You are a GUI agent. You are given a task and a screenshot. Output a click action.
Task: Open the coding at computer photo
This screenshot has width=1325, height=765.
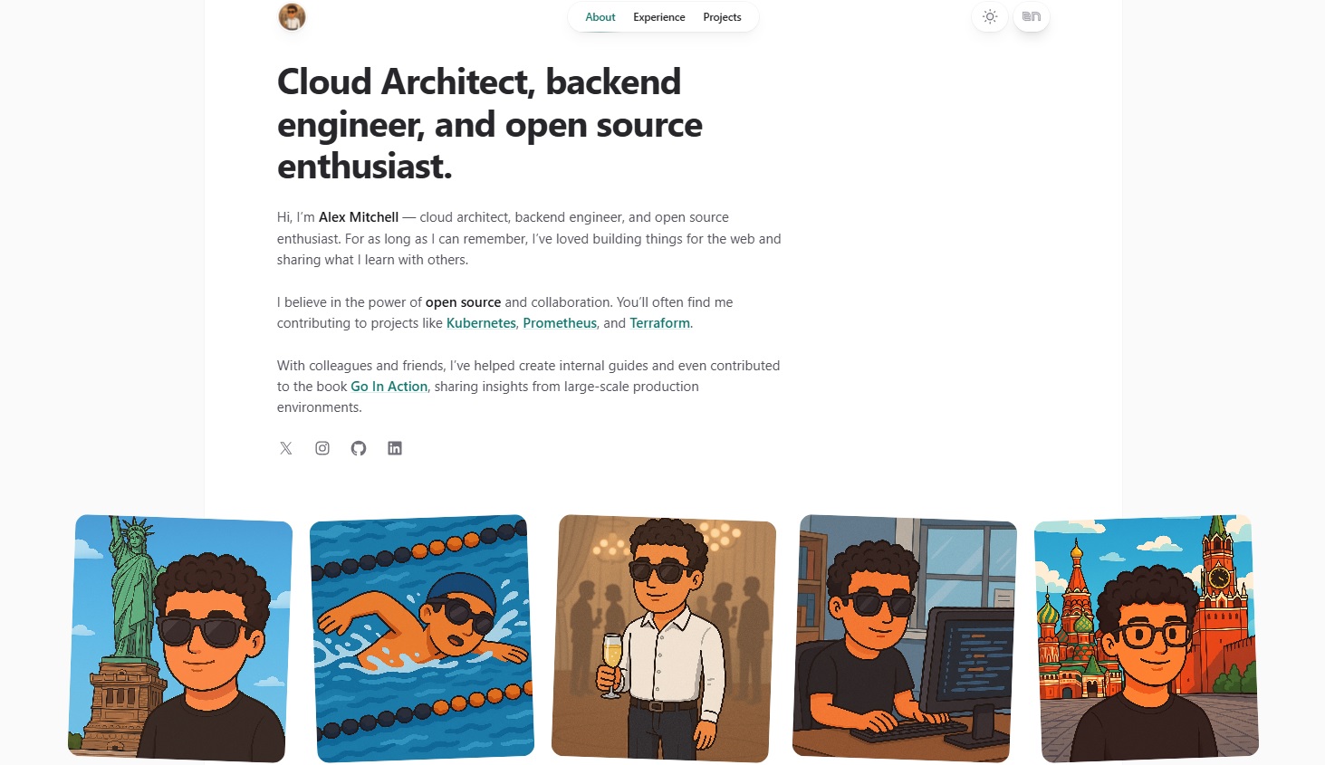pos(904,638)
